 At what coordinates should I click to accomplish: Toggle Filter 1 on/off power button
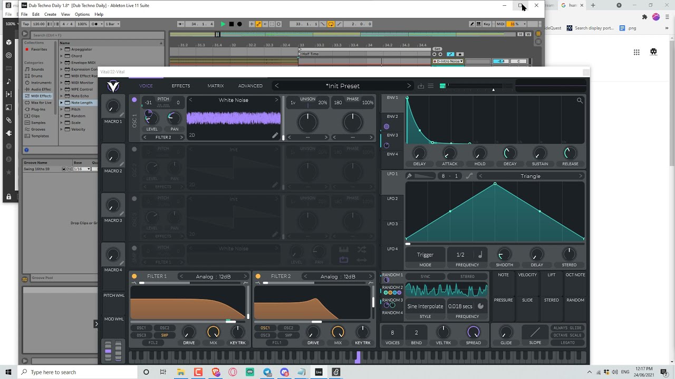coord(134,276)
